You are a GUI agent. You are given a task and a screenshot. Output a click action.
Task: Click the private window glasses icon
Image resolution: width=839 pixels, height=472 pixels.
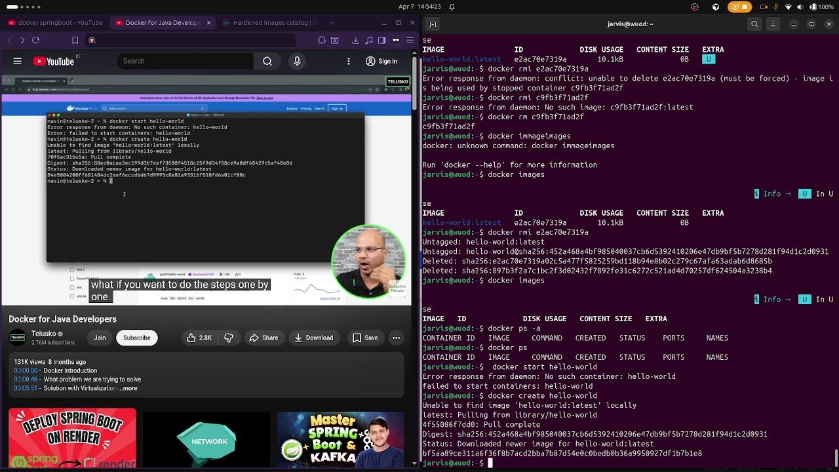pos(396,40)
